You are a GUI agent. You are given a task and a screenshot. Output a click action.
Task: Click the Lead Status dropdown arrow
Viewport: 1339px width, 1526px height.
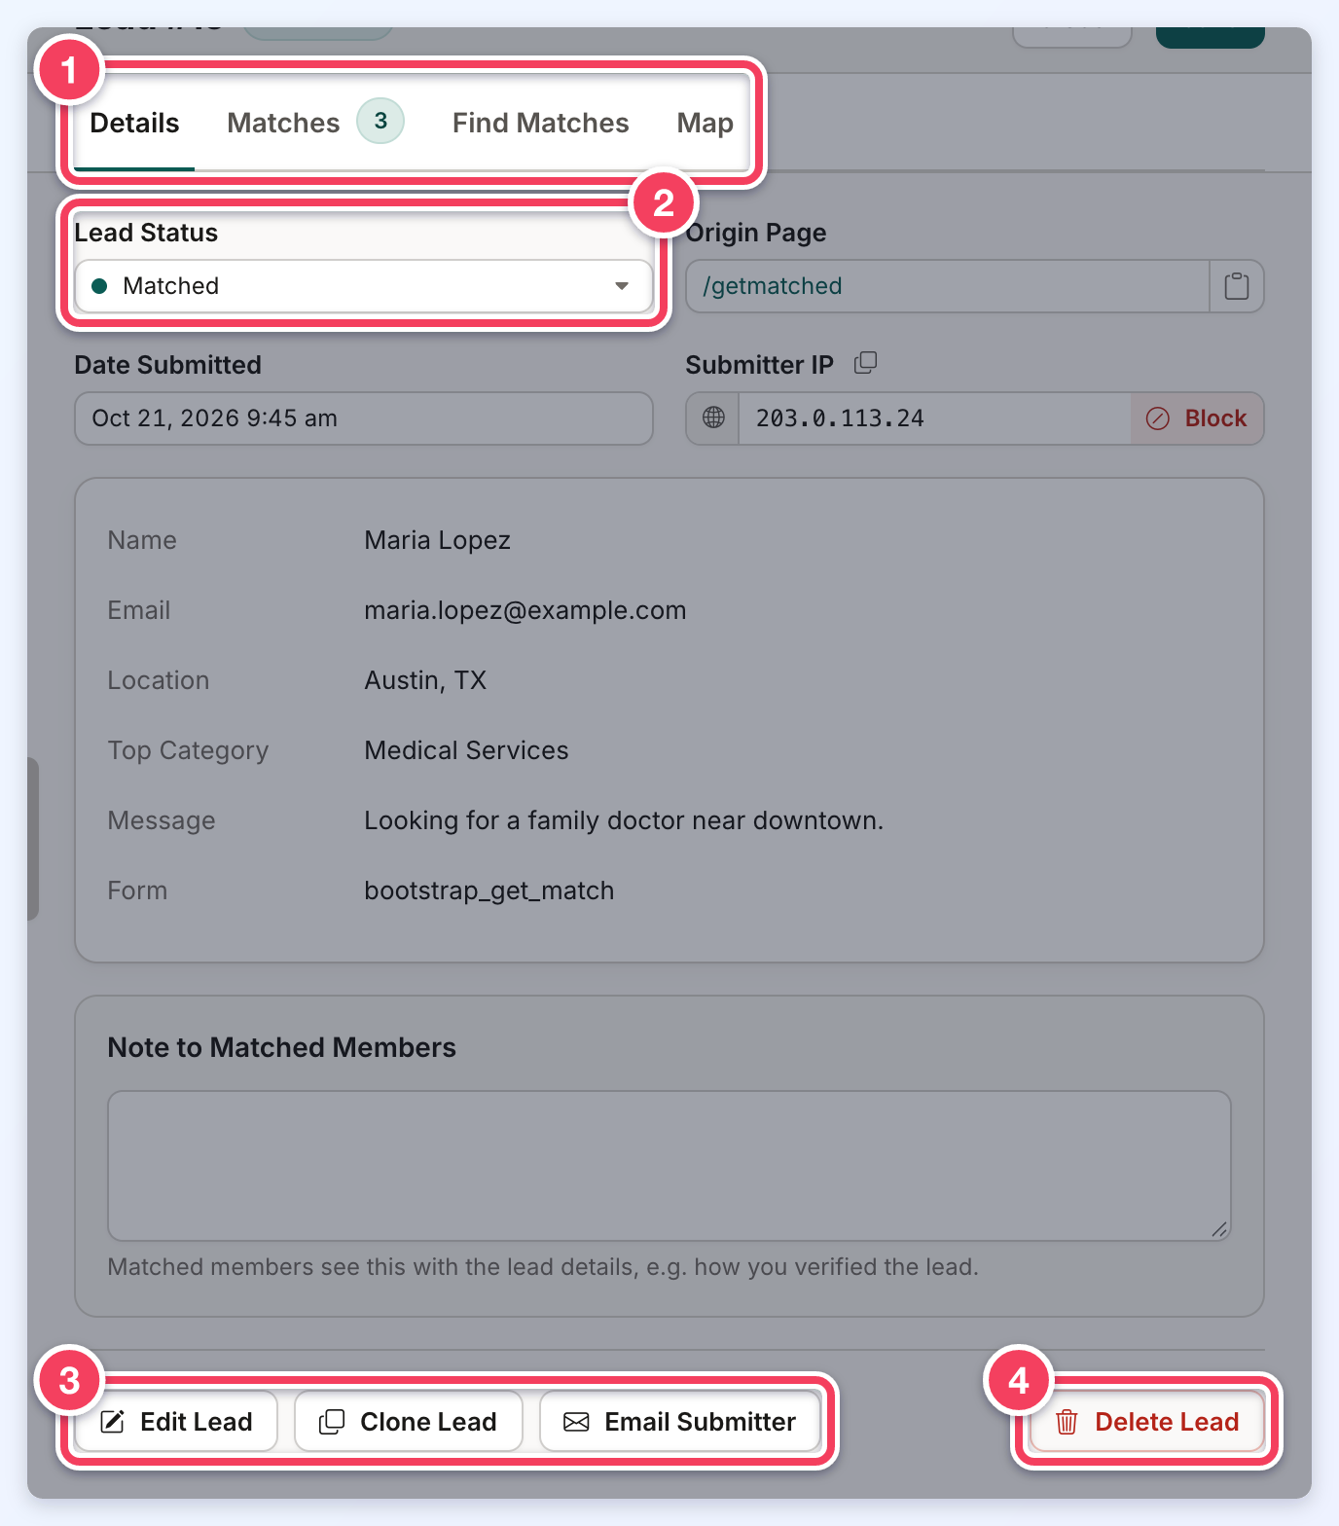pyautogui.click(x=622, y=286)
